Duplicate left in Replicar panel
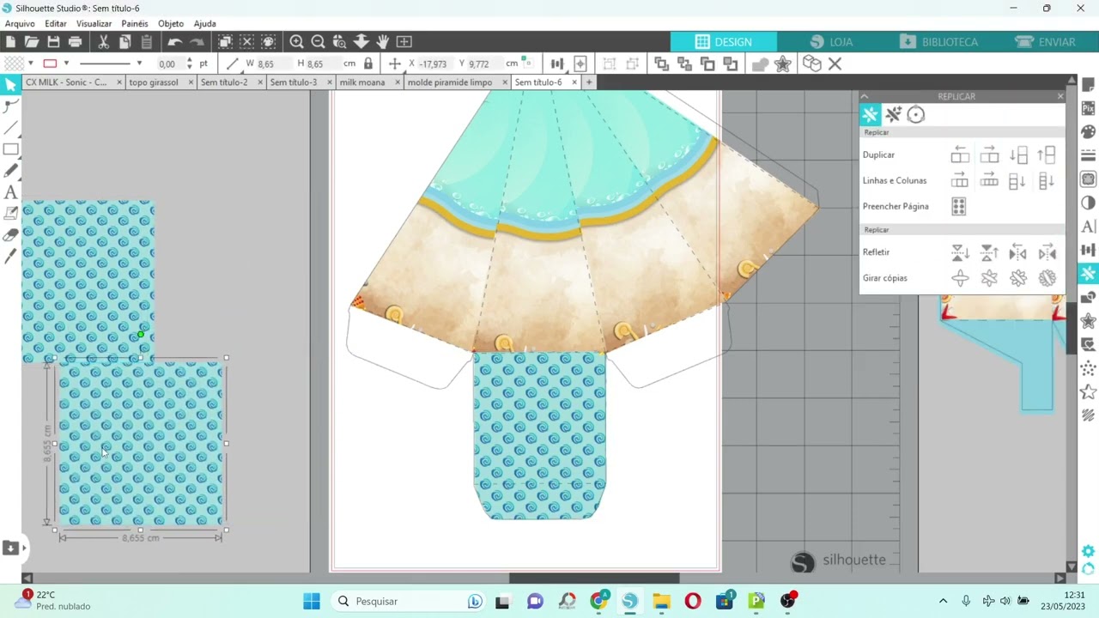This screenshot has width=1099, height=618. [960, 155]
